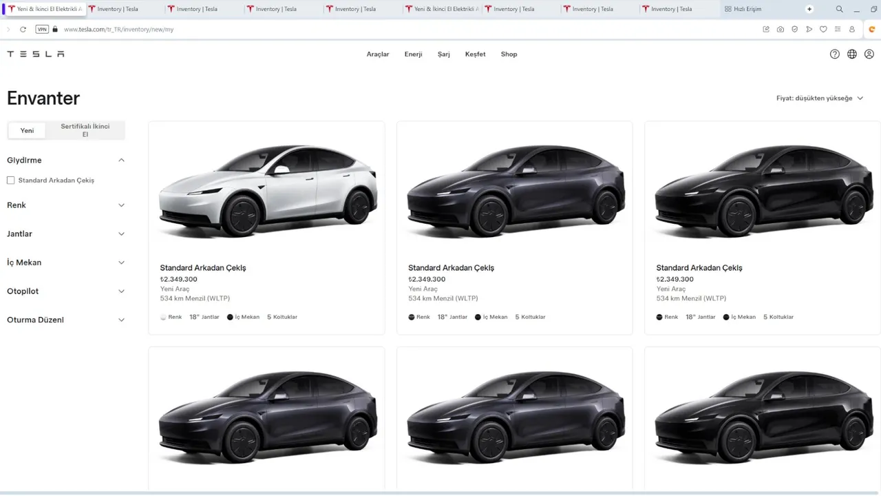Image resolution: width=881 pixels, height=496 pixels.
Task: Open the new tab plus button
Action: pyautogui.click(x=809, y=9)
